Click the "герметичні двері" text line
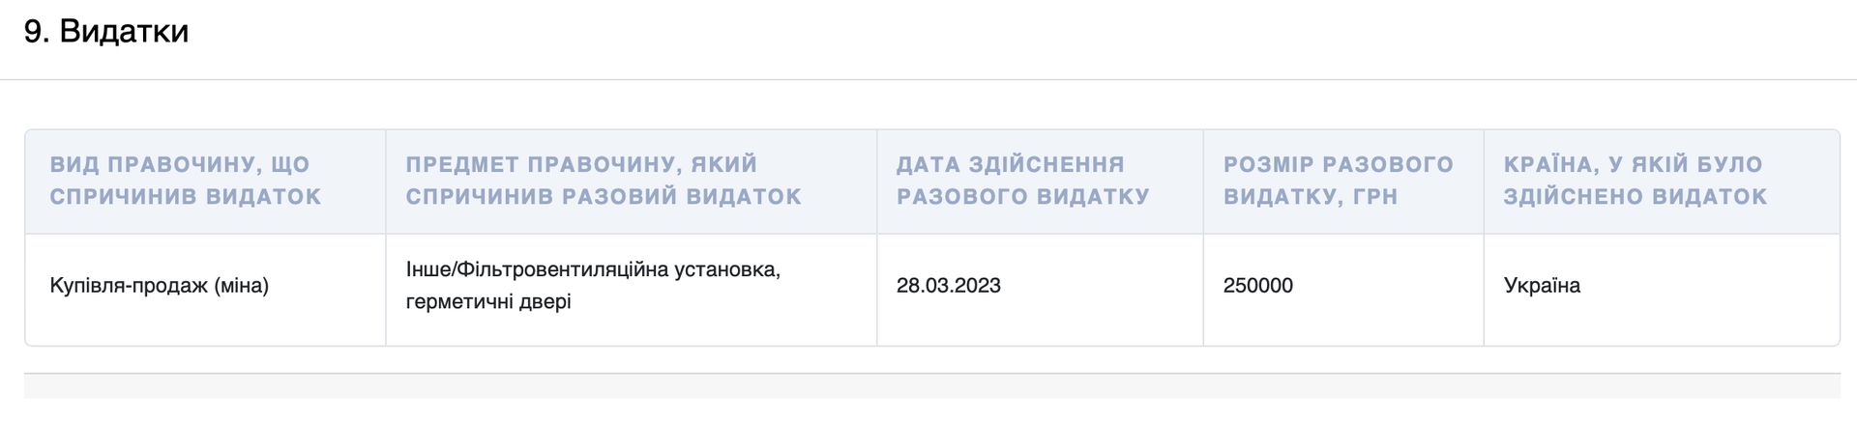The image size is (1857, 421). click(488, 302)
